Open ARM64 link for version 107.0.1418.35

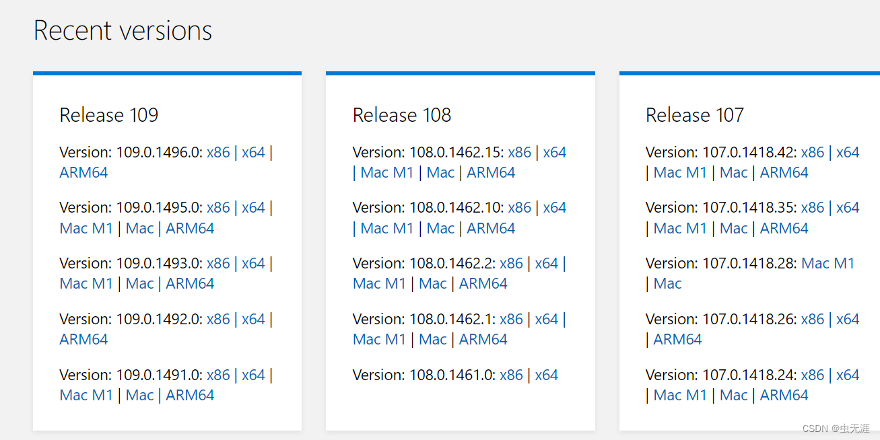pyautogui.click(x=784, y=228)
